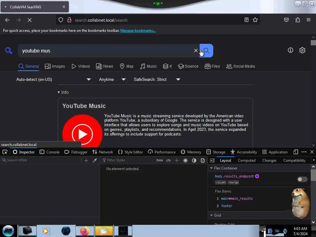Open Firefox from the taskbar
Viewport: 316px width, 237px height.
85,231
